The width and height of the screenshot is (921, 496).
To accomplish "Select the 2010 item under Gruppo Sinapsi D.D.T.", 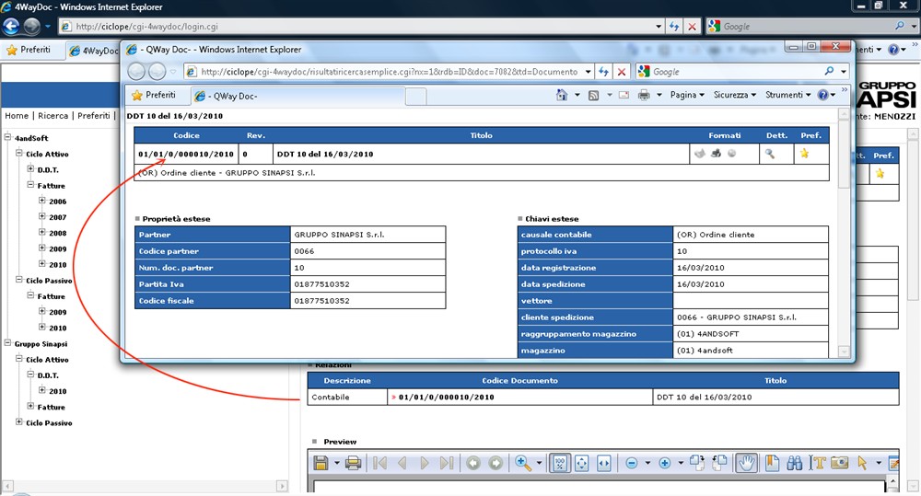I will tap(57, 391).
